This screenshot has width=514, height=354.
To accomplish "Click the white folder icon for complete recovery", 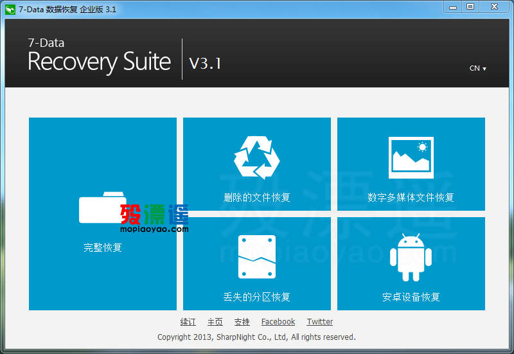I will pyautogui.click(x=103, y=208).
